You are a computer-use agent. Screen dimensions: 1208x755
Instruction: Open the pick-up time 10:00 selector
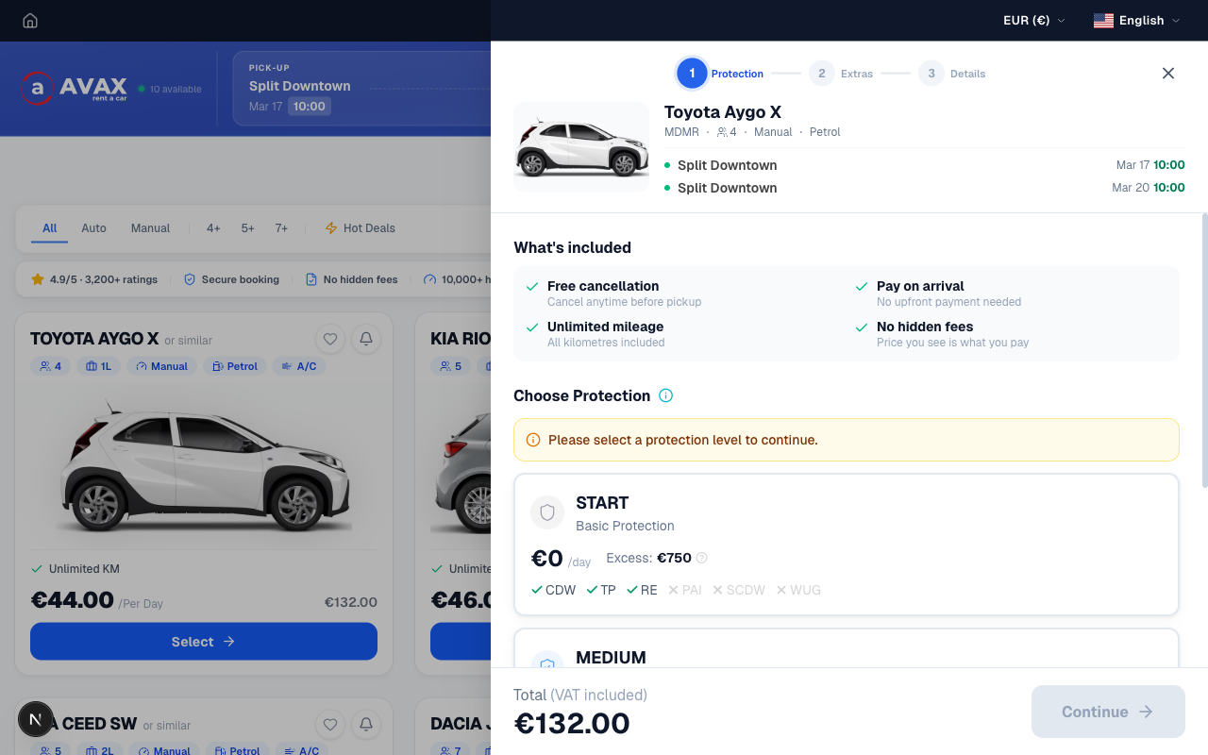[x=309, y=107]
